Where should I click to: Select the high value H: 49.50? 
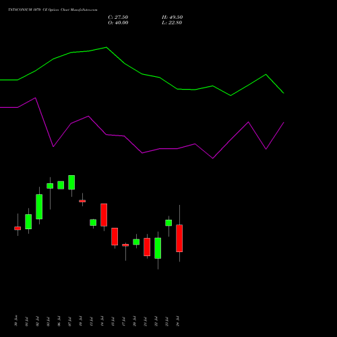[173, 18]
